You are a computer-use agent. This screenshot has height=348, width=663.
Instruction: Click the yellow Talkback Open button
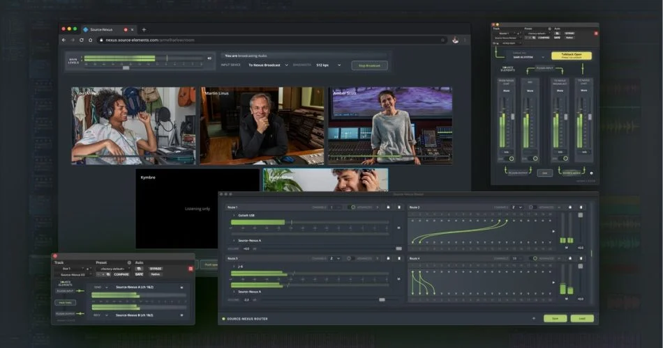pos(572,56)
